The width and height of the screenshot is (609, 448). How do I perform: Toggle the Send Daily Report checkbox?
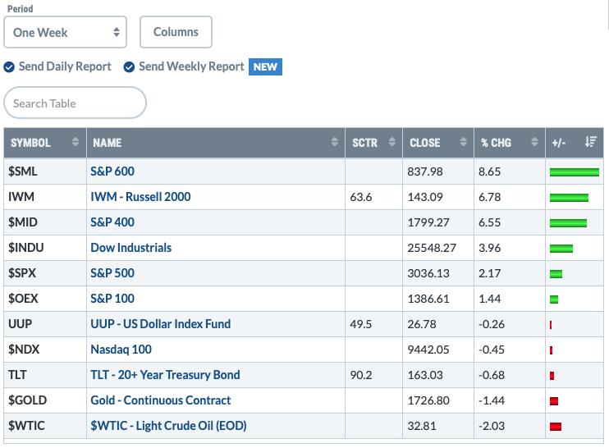9,66
